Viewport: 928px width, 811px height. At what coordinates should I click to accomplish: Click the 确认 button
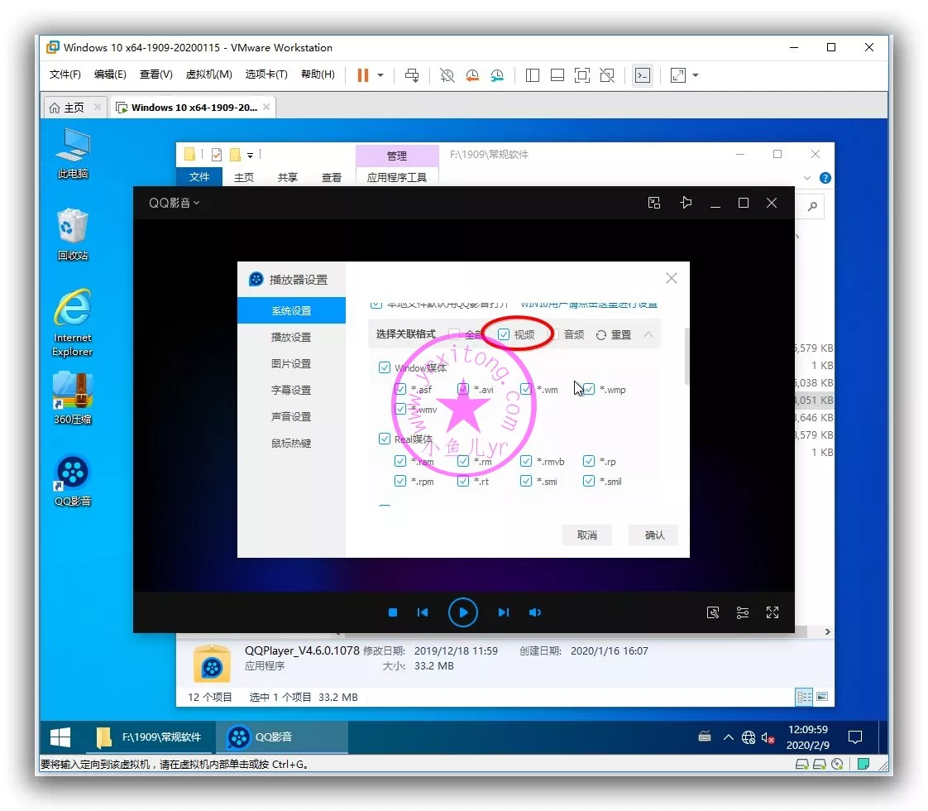654,535
